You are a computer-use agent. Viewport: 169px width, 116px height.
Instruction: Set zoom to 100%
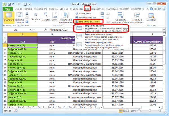pos(55,17)
